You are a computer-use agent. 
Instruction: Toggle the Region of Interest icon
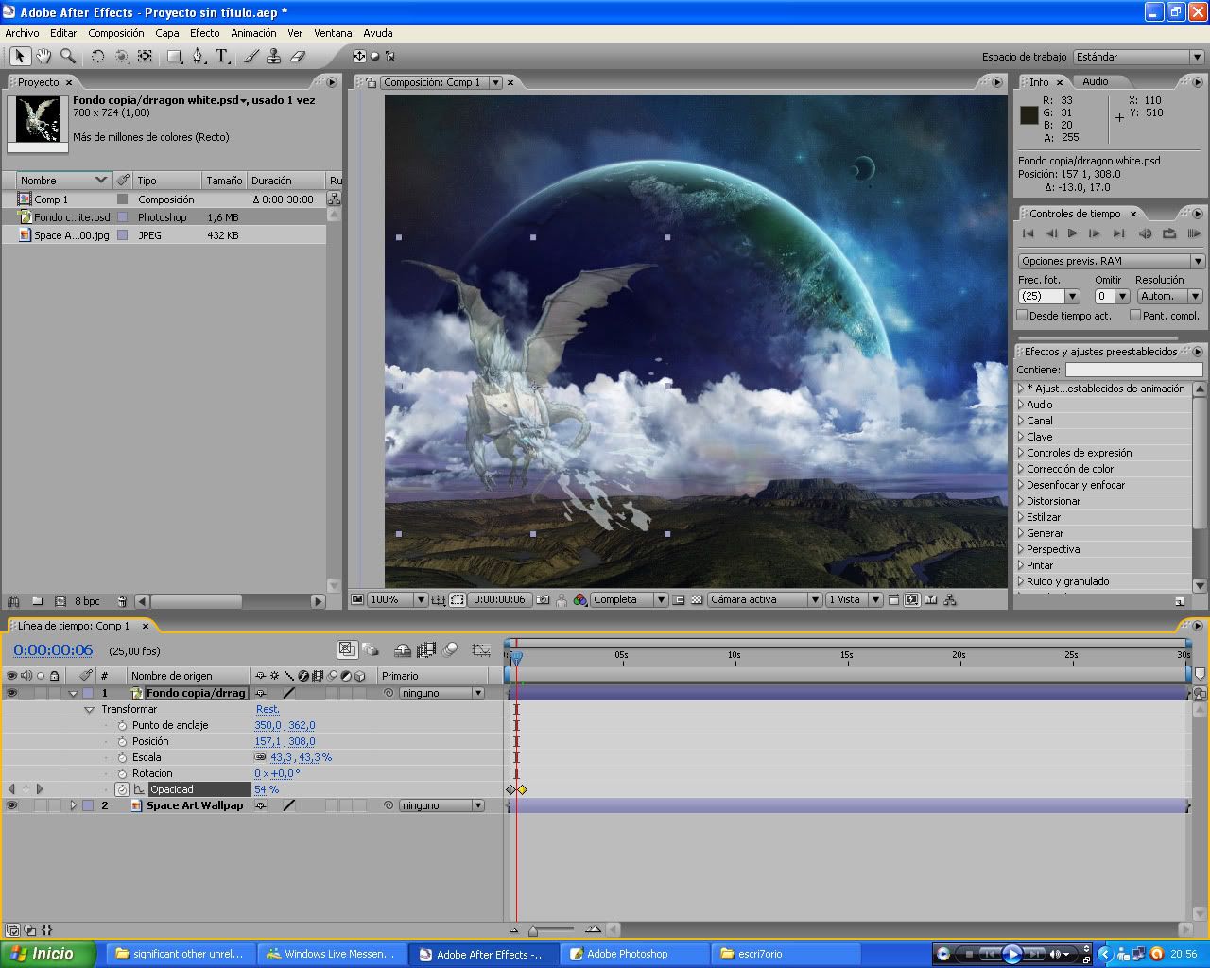(x=679, y=599)
